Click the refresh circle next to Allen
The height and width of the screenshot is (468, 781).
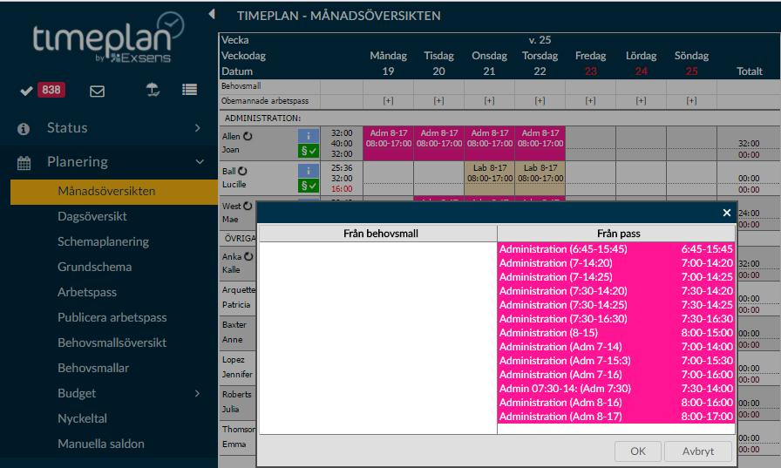248,136
